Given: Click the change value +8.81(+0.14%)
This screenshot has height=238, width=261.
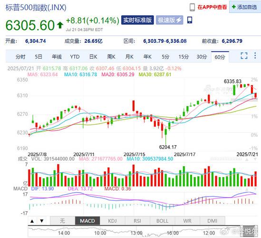Looking at the screenshot, I should point(93,20).
